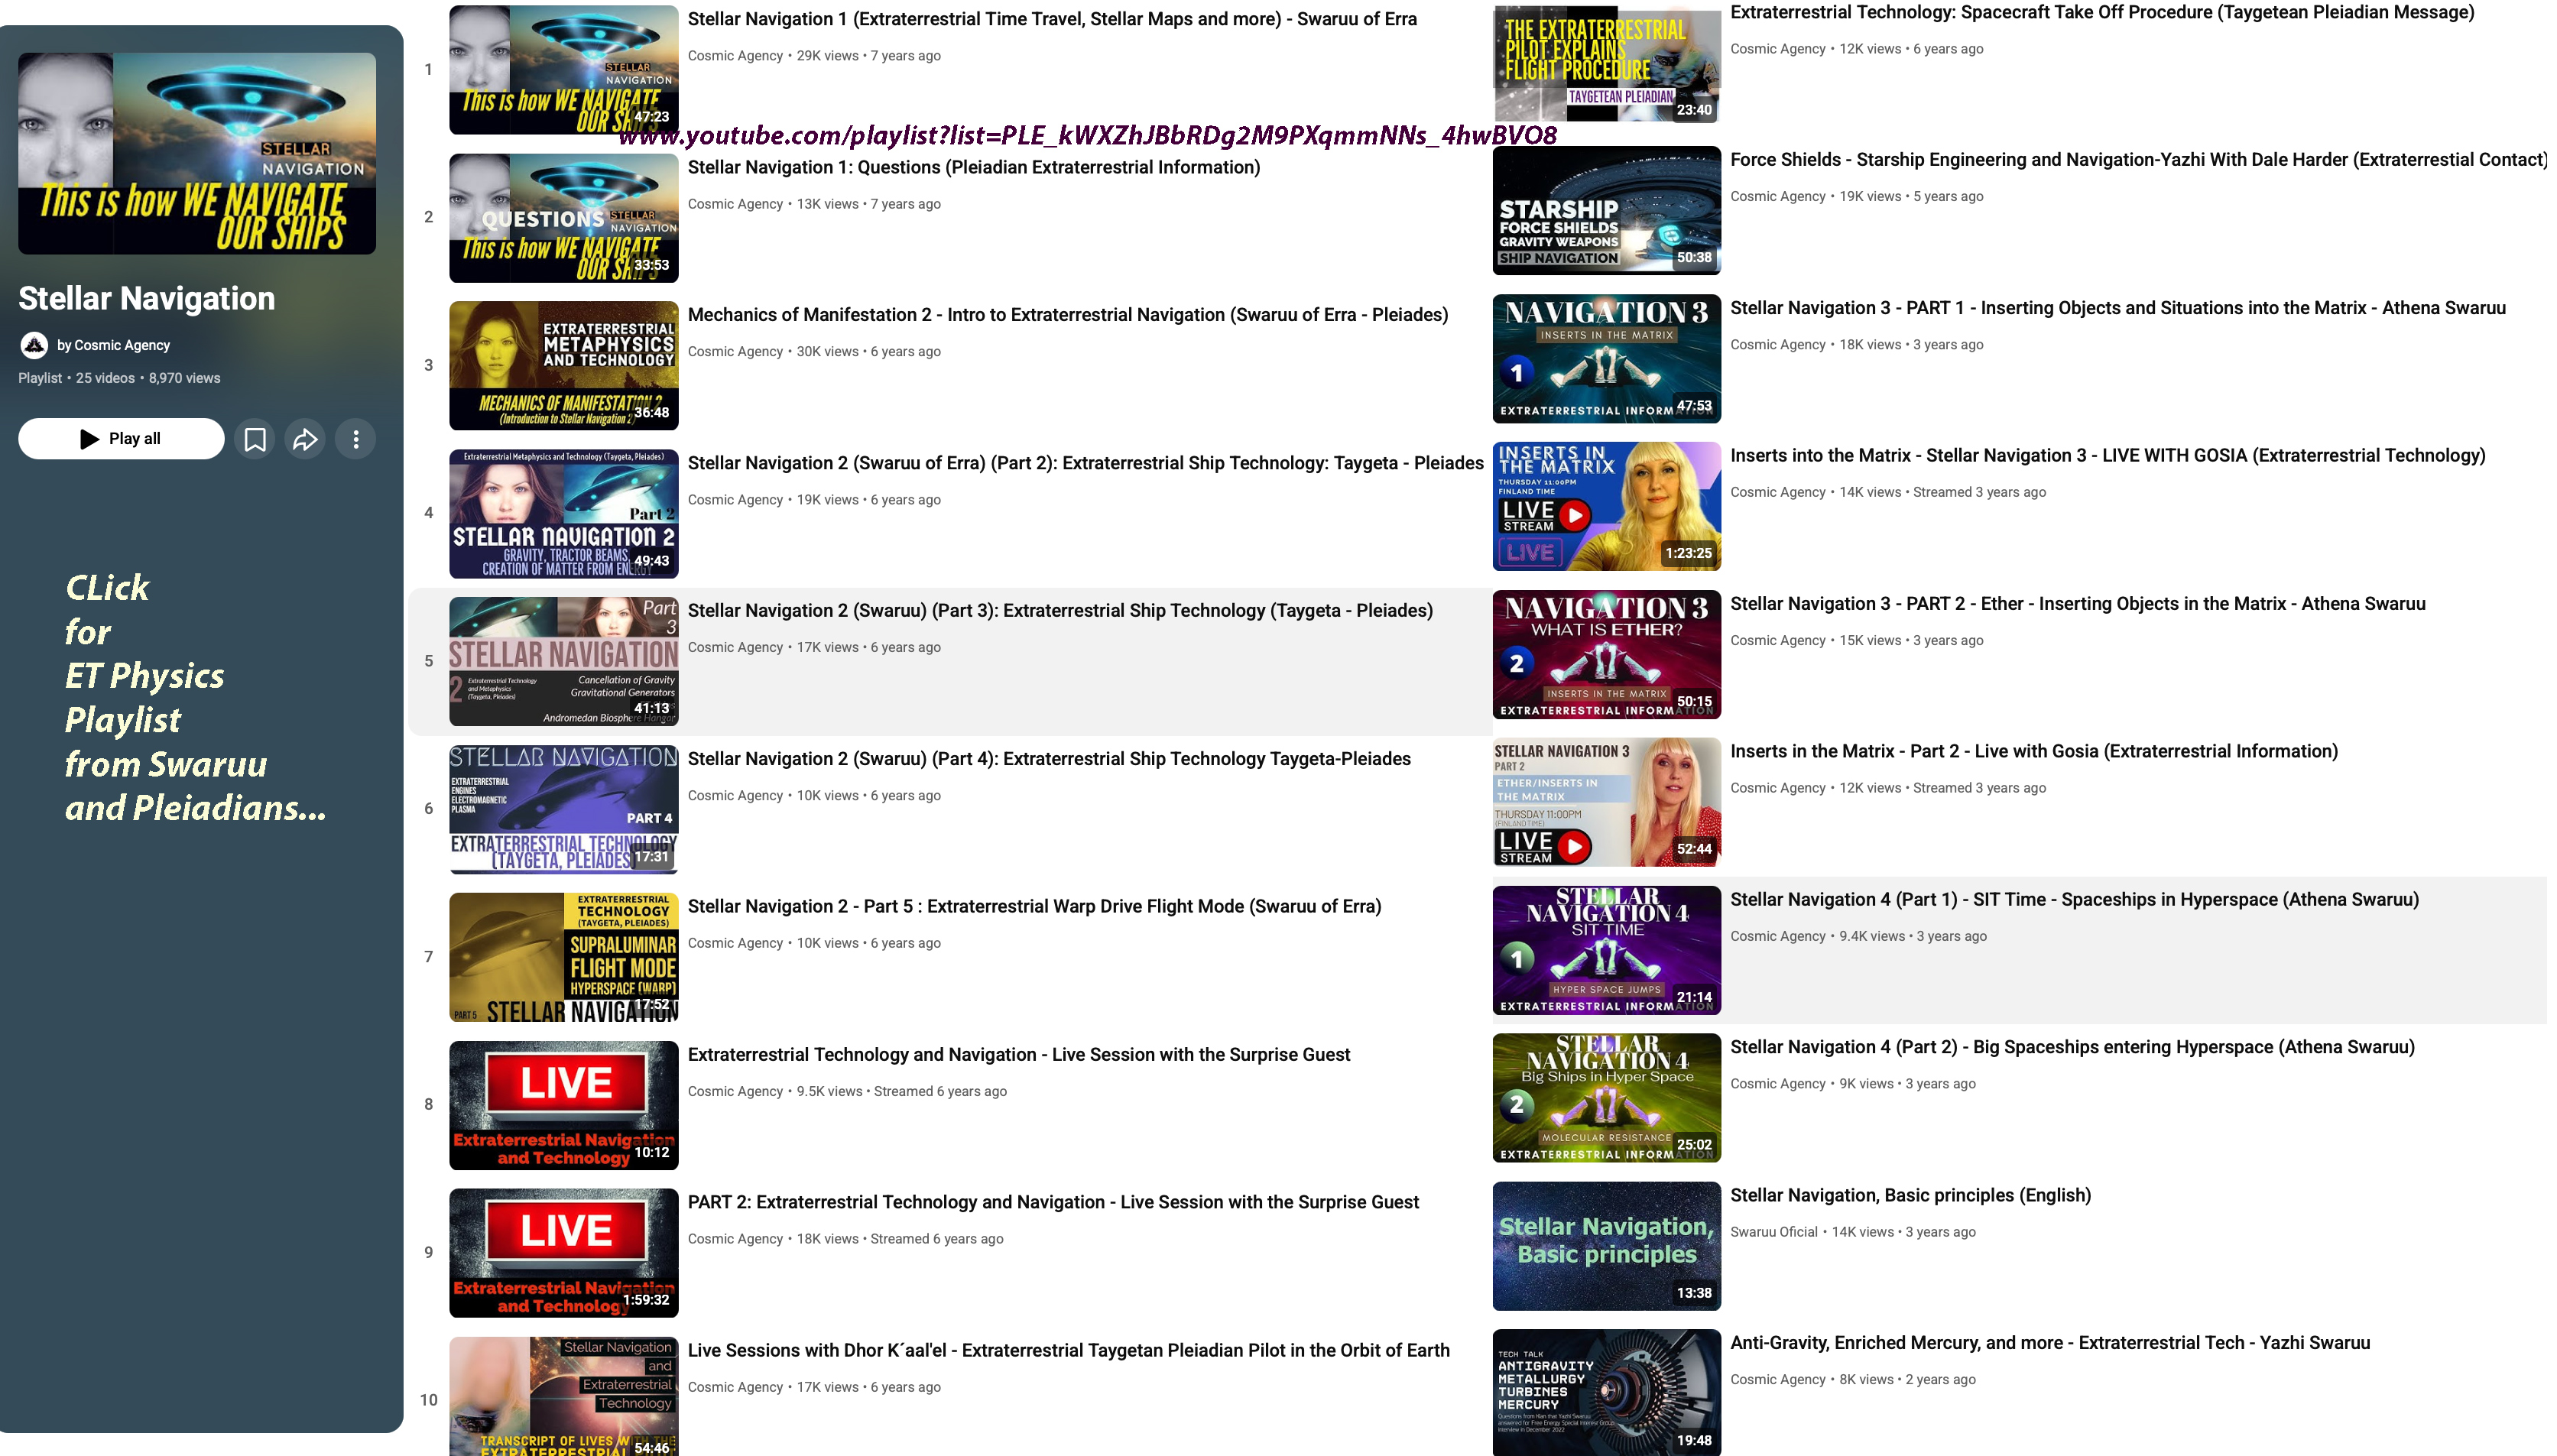Click the 1:59:32 LIVE session thumbnail

(x=564, y=1253)
